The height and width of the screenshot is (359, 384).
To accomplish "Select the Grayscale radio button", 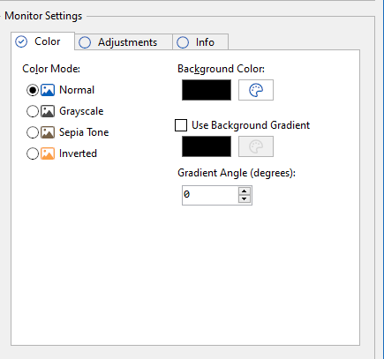I will point(33,111).
